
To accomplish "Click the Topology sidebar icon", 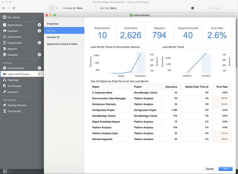I will coord(4,80).
